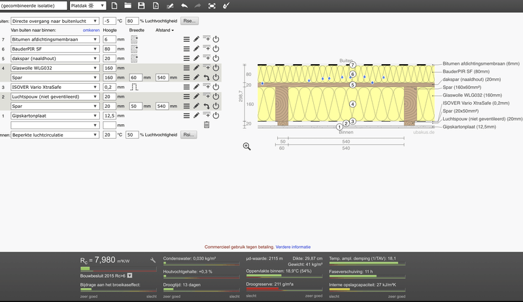Add studs to BauderPIR SF via texture icon
The height and width of the screenshot is (302, 523).
(134, 49)
